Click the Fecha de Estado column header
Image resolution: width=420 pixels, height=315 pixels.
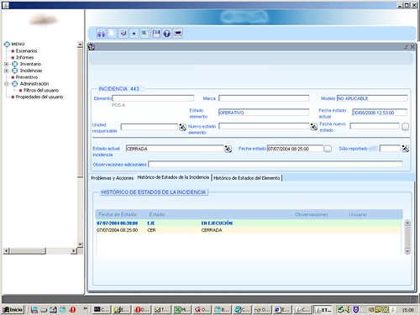coord(118,214)
